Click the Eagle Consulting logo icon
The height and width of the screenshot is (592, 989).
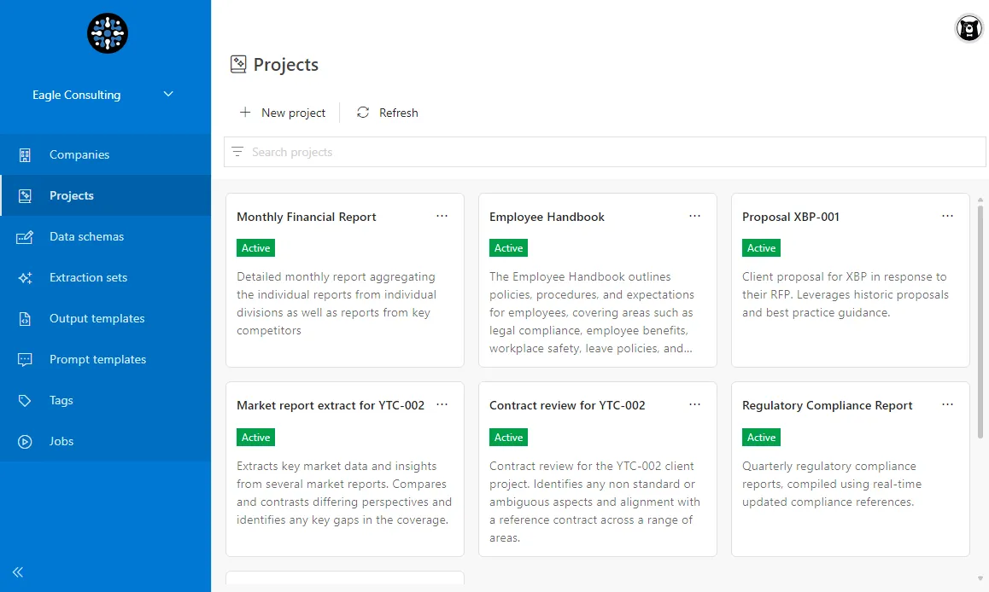tap(107, 33)
